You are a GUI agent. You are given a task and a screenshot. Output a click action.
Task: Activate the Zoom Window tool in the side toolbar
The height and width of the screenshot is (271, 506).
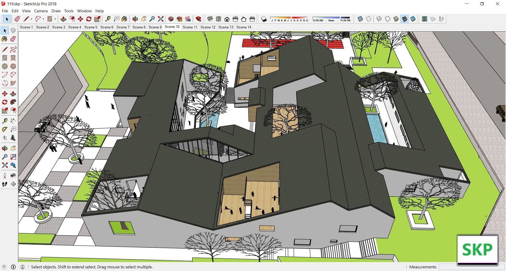(x=13, y=157)
